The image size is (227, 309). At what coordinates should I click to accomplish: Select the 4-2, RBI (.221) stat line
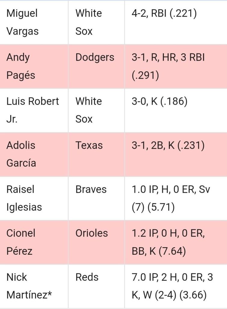(164, 14)
